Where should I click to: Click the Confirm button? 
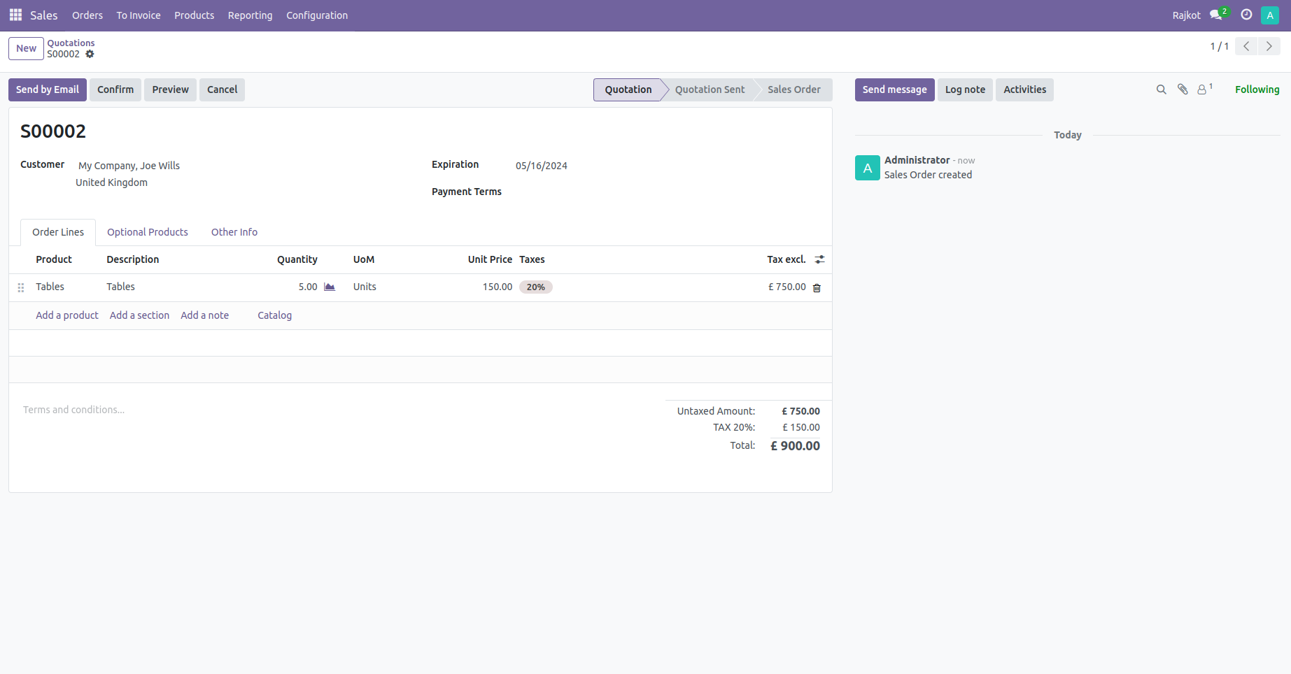[115, 89]
